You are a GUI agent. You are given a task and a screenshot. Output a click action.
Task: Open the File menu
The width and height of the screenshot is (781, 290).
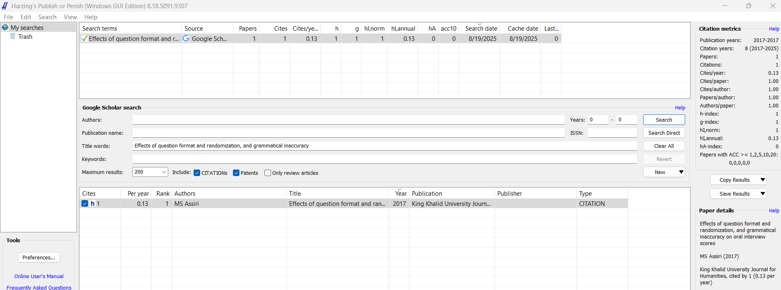click(x=8, y=17)
